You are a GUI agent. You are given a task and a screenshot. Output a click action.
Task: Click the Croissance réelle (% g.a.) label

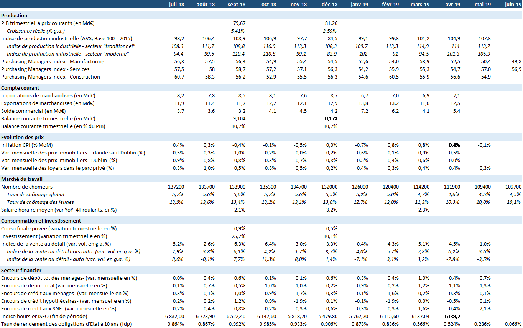[x=36, y=31]
